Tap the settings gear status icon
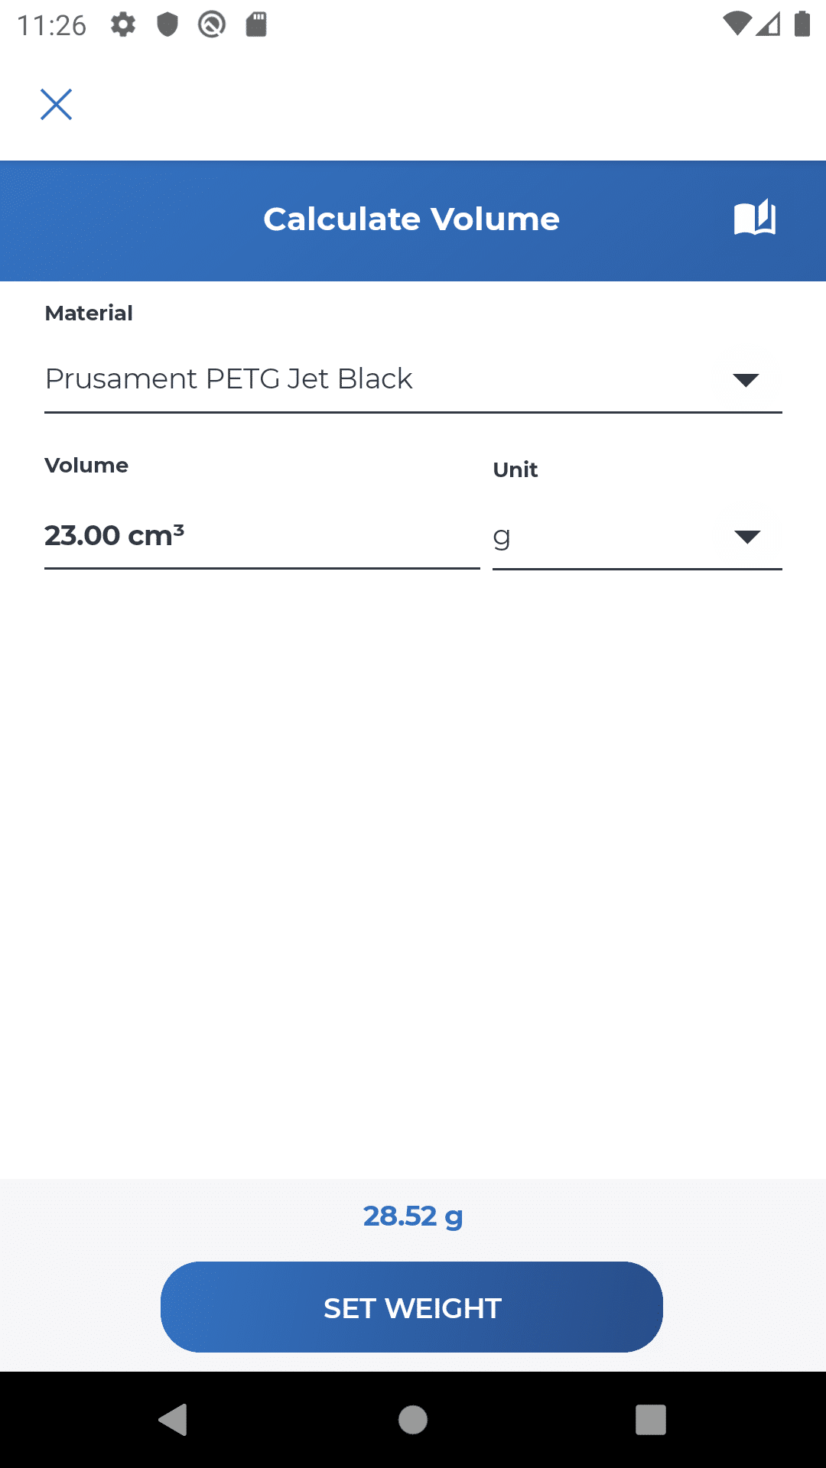The image size is (826, 1468). 123,24
